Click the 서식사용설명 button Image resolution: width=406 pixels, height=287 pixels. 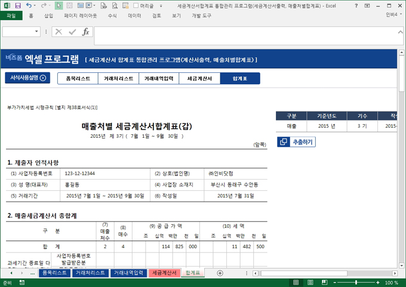coord(27,78)
